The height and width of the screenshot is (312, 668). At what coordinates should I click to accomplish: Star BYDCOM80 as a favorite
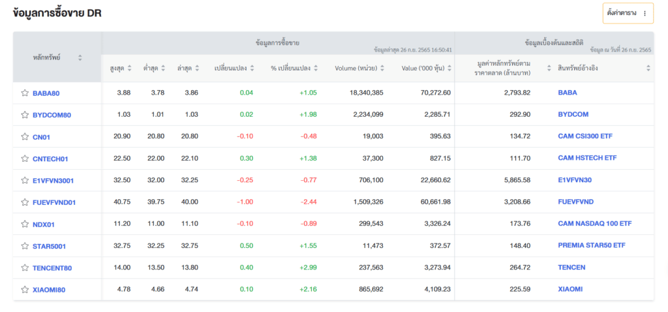25,115
